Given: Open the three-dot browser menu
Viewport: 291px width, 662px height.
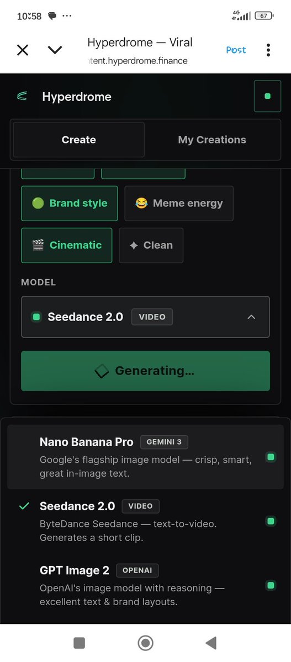Looking at the screenshot, I should point(268,50).
